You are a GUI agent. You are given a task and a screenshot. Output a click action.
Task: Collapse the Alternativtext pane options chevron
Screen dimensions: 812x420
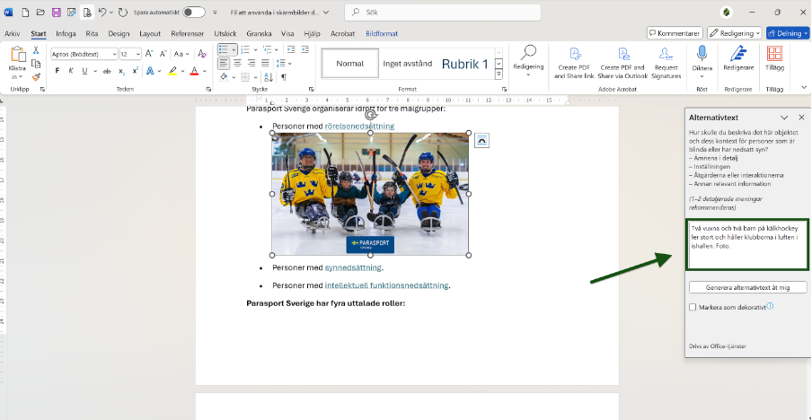coord(784,118)
